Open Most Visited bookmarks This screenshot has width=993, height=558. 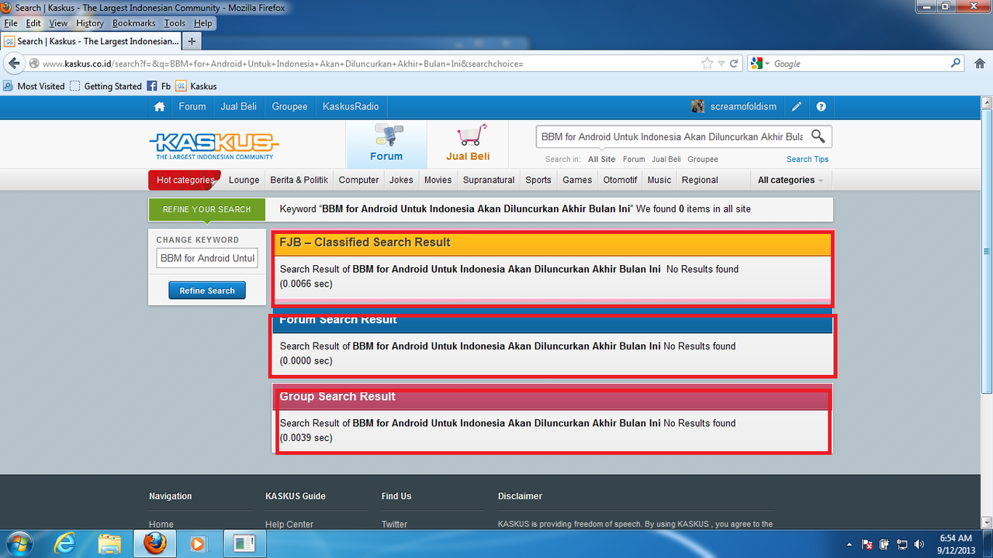tap(35, 86)
